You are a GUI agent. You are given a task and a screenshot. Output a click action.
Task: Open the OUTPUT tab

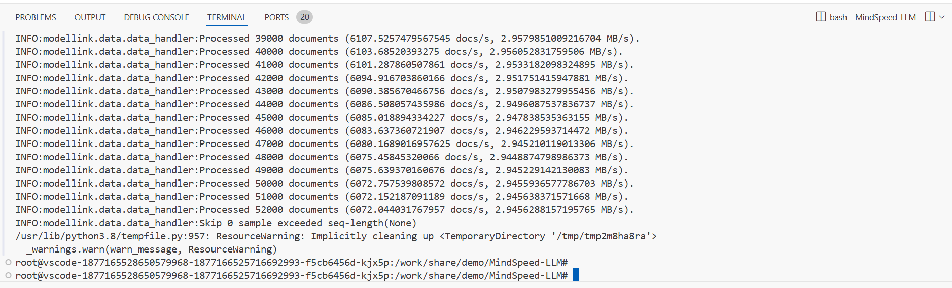[x=90, y=17]
